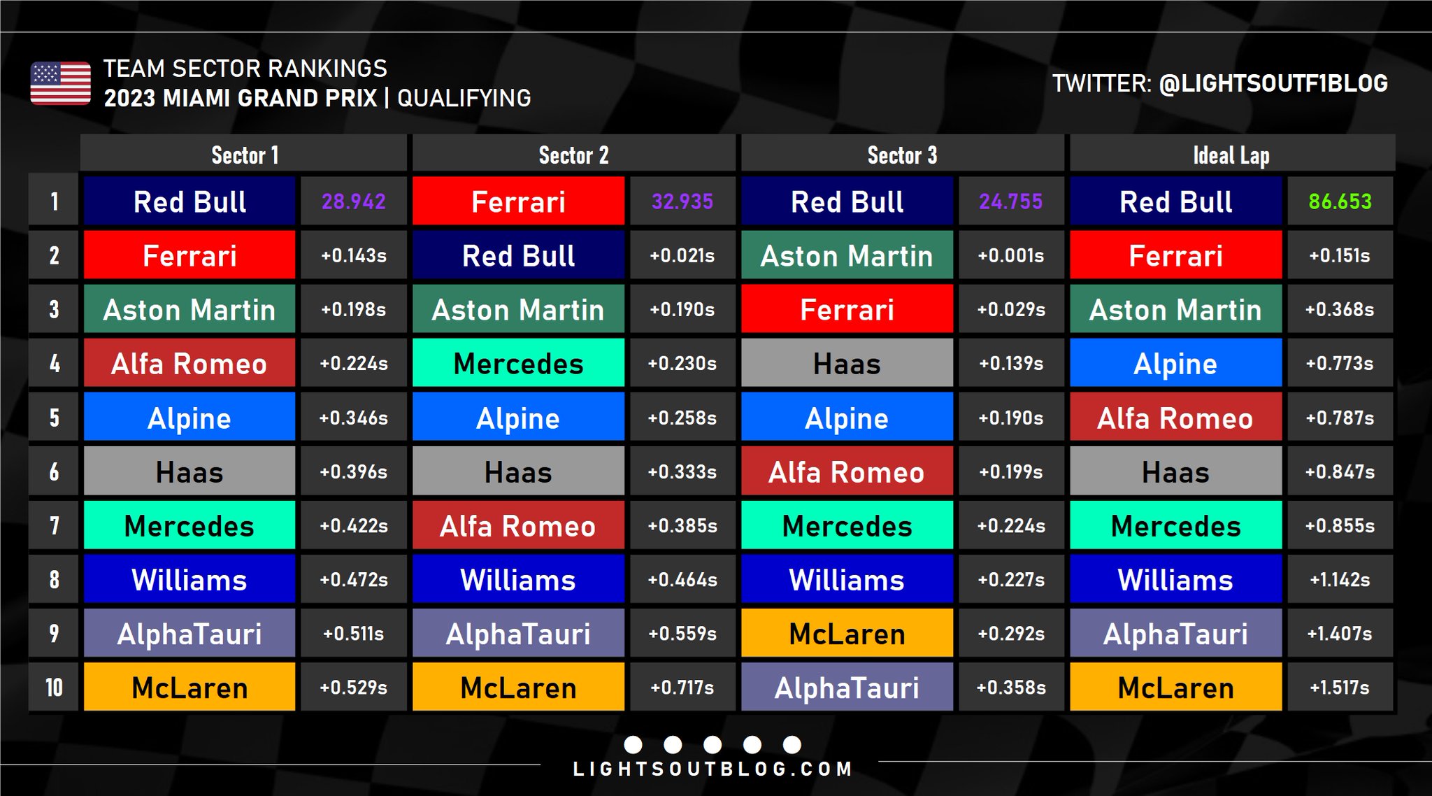
Task: Select the Ideal Lap column header
Action: (x=1231, y=155)
